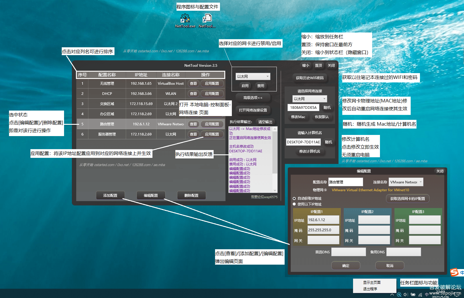Image resolution: width=464 pixels, height=298 pixels.
Task: Click the IP配置1 IP地址 field
Action: point(323,220)
